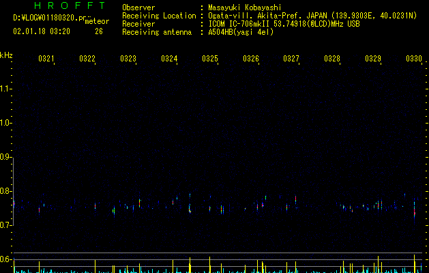Image resolution: width=429 pixels, height=273 pixels.
Task: Click the date stamp 02.01.18 03:20
Action: pyautogui.click(x=42, y=31)
